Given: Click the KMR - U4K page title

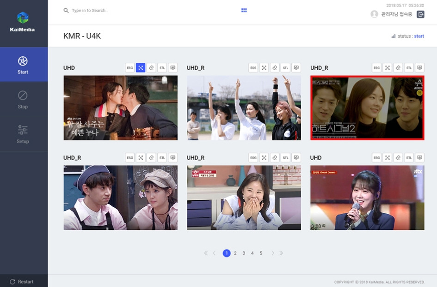Looking at the screenshot, I should click(x=82, y=36).
